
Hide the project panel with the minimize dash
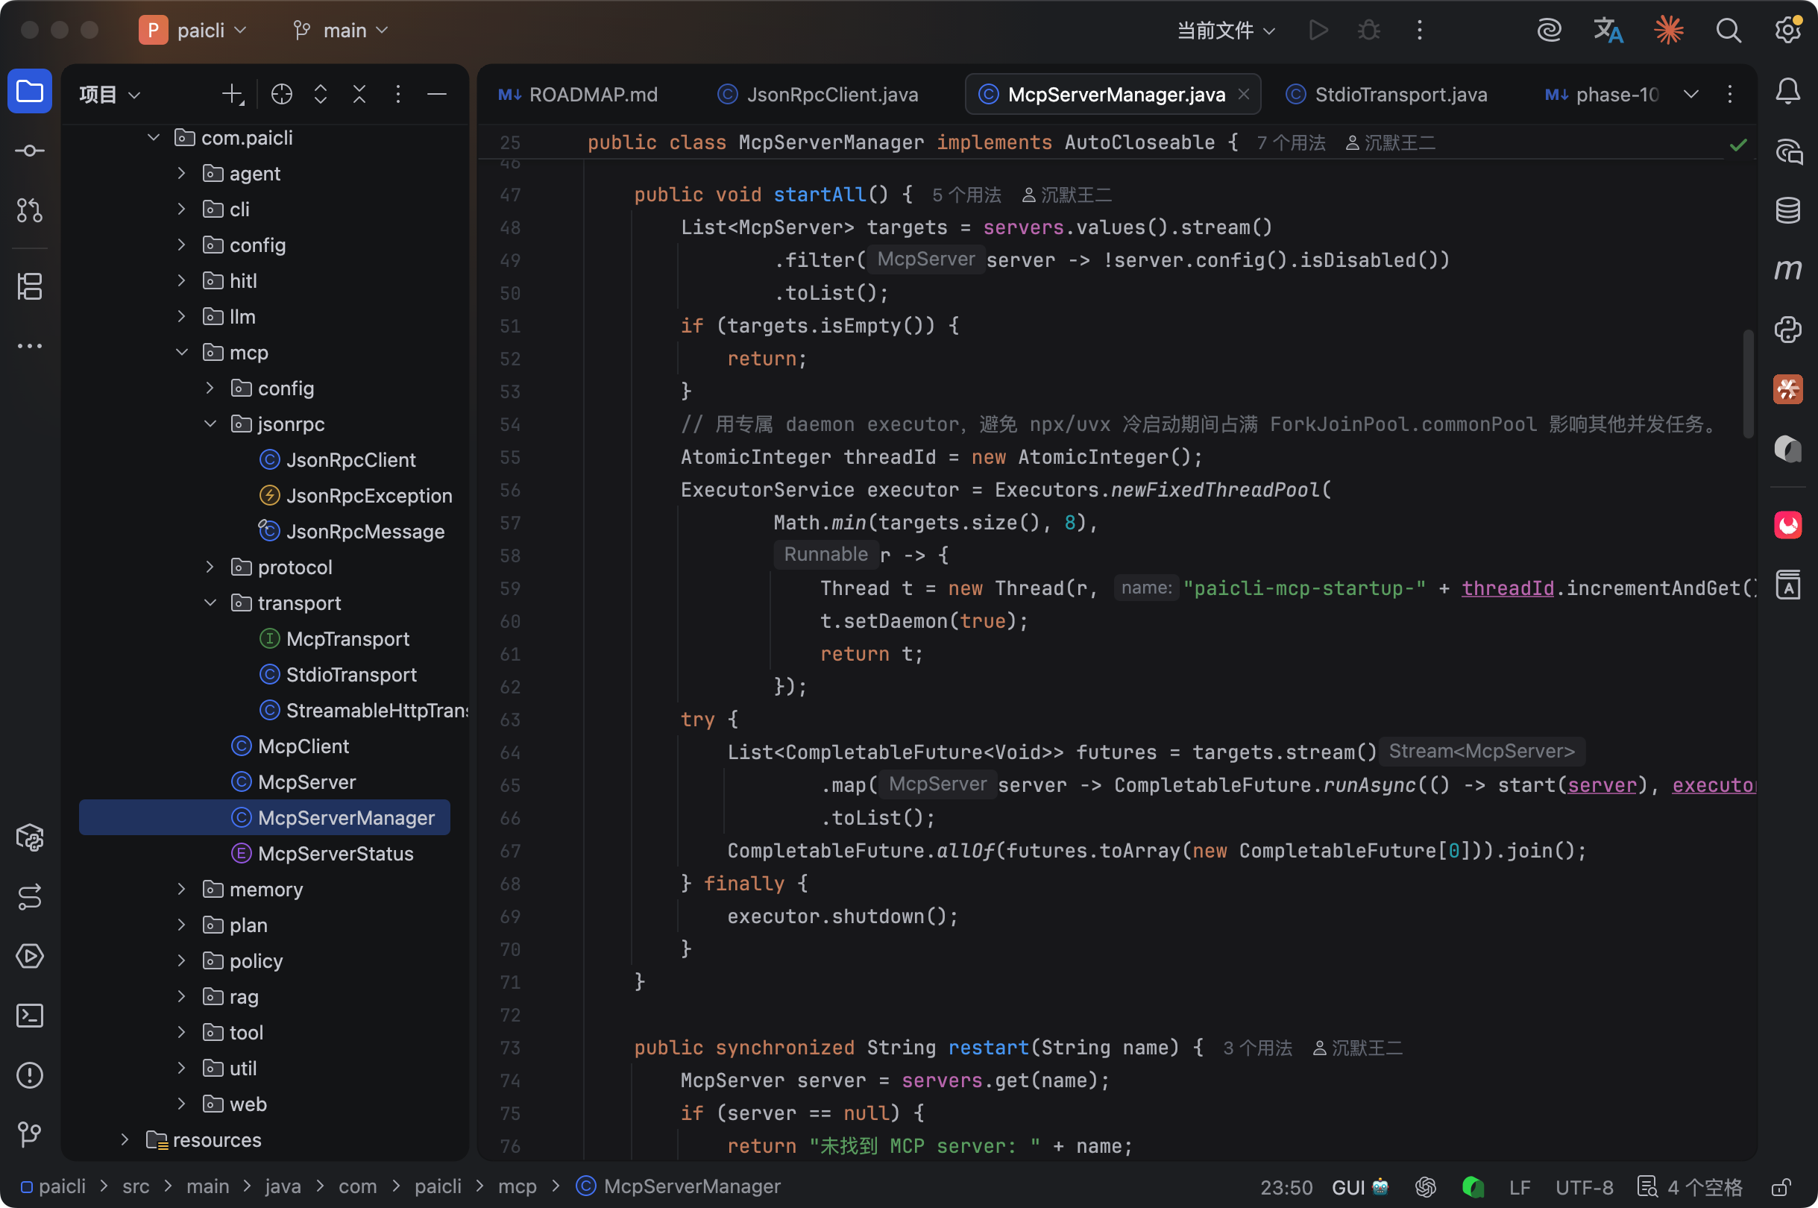(x=437, y=94)
